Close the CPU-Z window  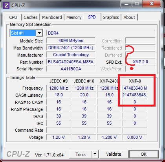point(152,4)
